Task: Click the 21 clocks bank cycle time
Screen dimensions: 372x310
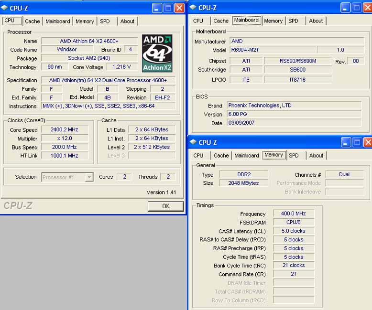Action: point(294,266)
